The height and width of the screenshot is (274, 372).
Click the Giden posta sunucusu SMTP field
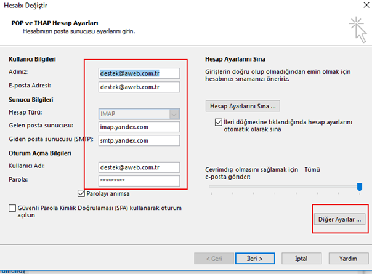[x=139, y=140]
